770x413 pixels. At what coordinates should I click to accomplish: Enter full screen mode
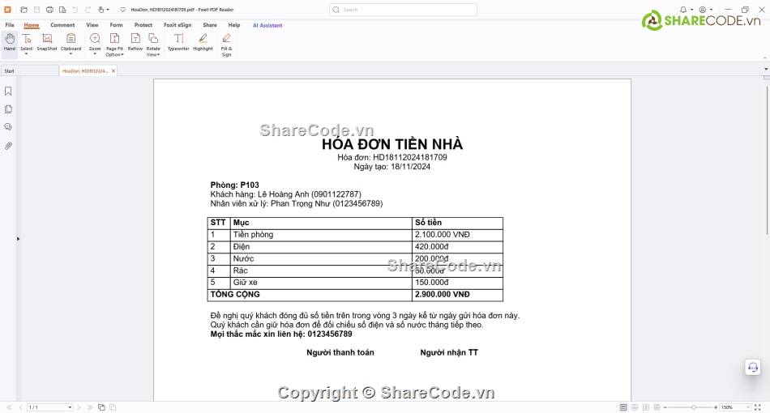coord(758,407)
